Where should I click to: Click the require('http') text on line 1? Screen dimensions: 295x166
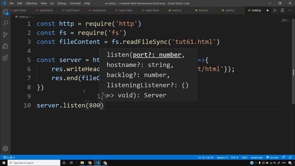[113, 24]
